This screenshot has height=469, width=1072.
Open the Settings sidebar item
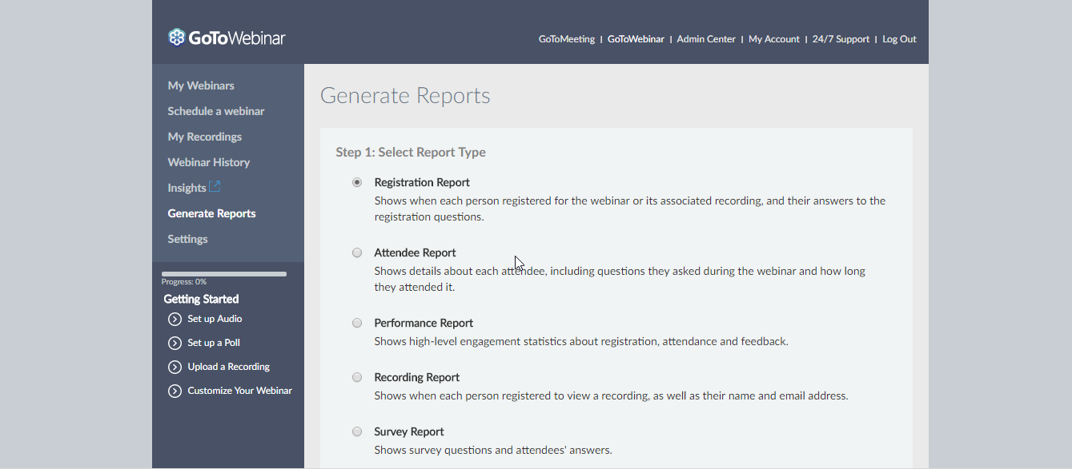pyautogui.click(x=187, y=239)
